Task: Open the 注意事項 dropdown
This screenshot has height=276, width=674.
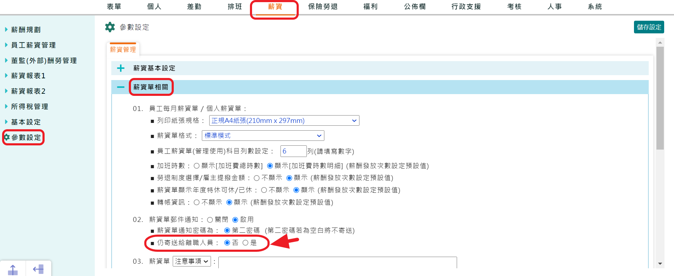Action: tap(192, 261)
